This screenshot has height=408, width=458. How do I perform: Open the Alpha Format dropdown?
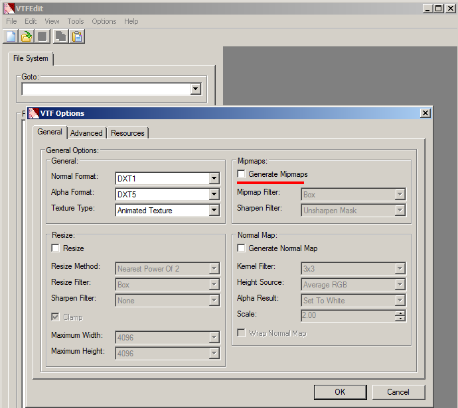pos(214,194)
